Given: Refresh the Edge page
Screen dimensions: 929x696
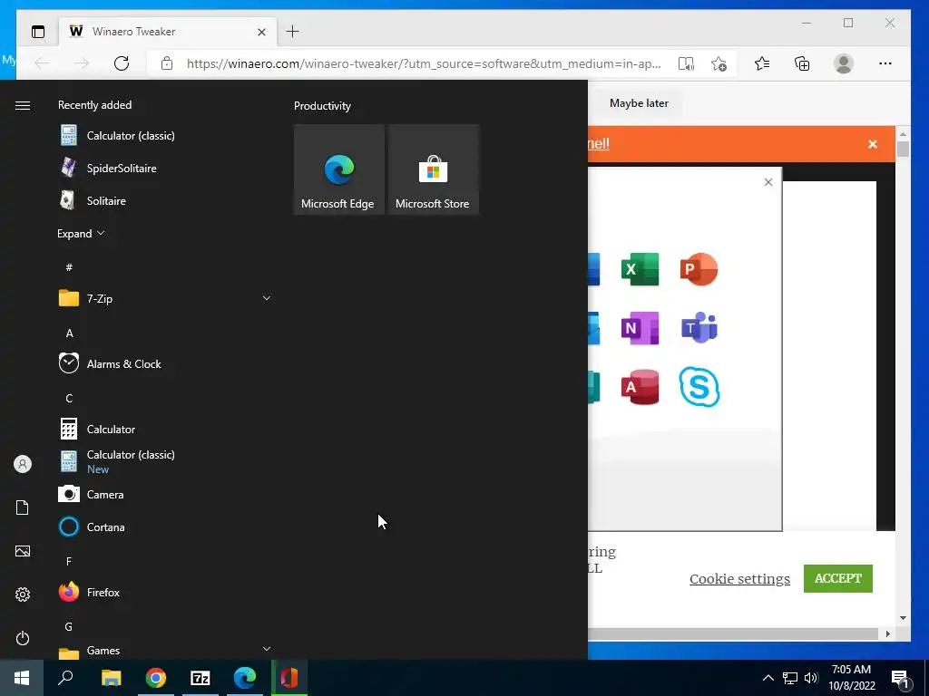Looking at the screenshot, I should pyautogui.click(x=122, y=63).
